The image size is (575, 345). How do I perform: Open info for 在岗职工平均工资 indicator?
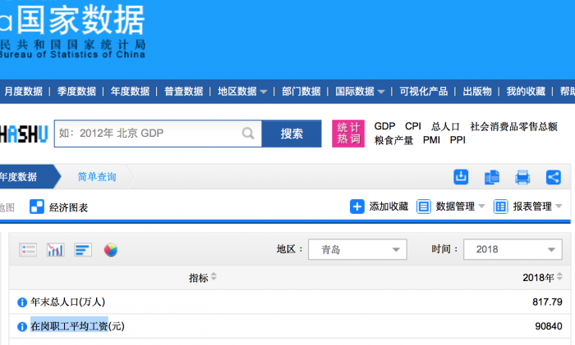[22, 327]
